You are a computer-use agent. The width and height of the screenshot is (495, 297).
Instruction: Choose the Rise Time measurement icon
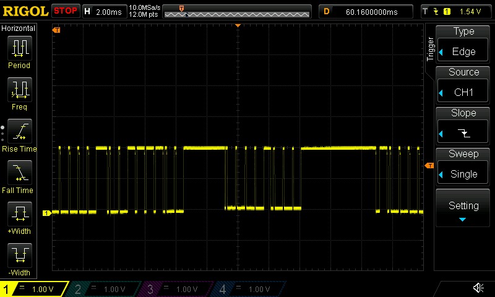[19, 132]
